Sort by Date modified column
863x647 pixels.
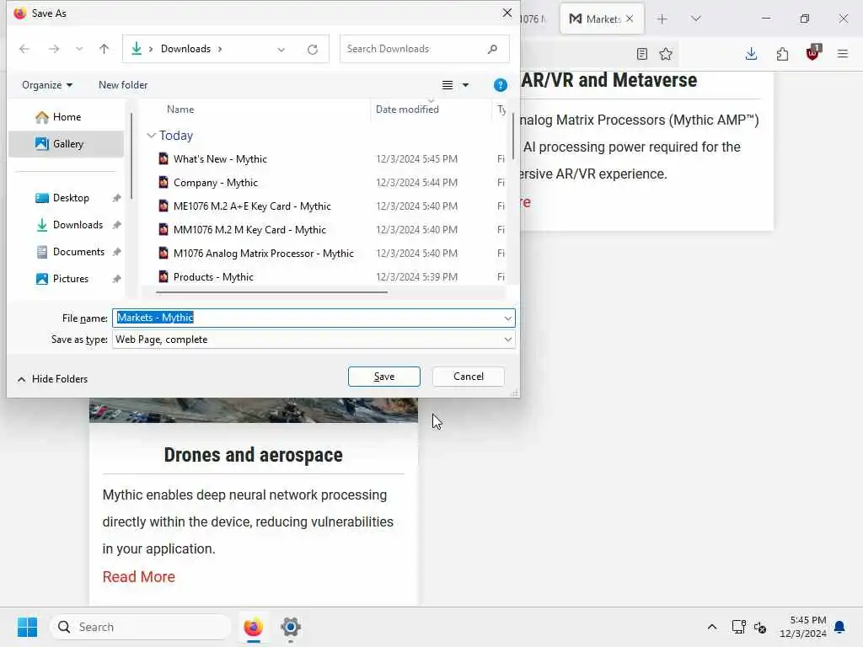(x=407, y=109)
